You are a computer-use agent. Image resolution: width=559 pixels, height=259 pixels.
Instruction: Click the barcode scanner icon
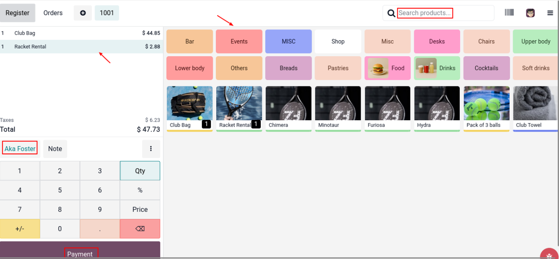coord(509,13)
